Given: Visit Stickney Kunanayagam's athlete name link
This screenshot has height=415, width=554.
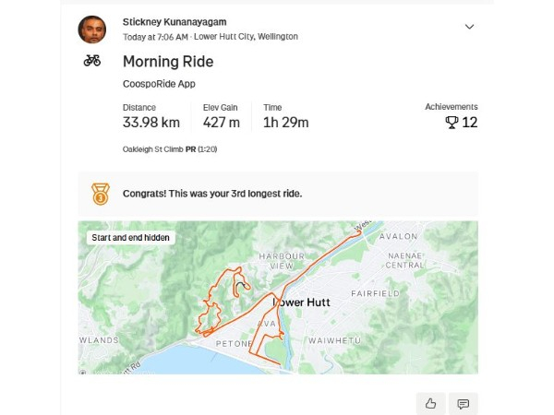Looking at the screenshot, I should pyautogui.click(x=175, y=21).
